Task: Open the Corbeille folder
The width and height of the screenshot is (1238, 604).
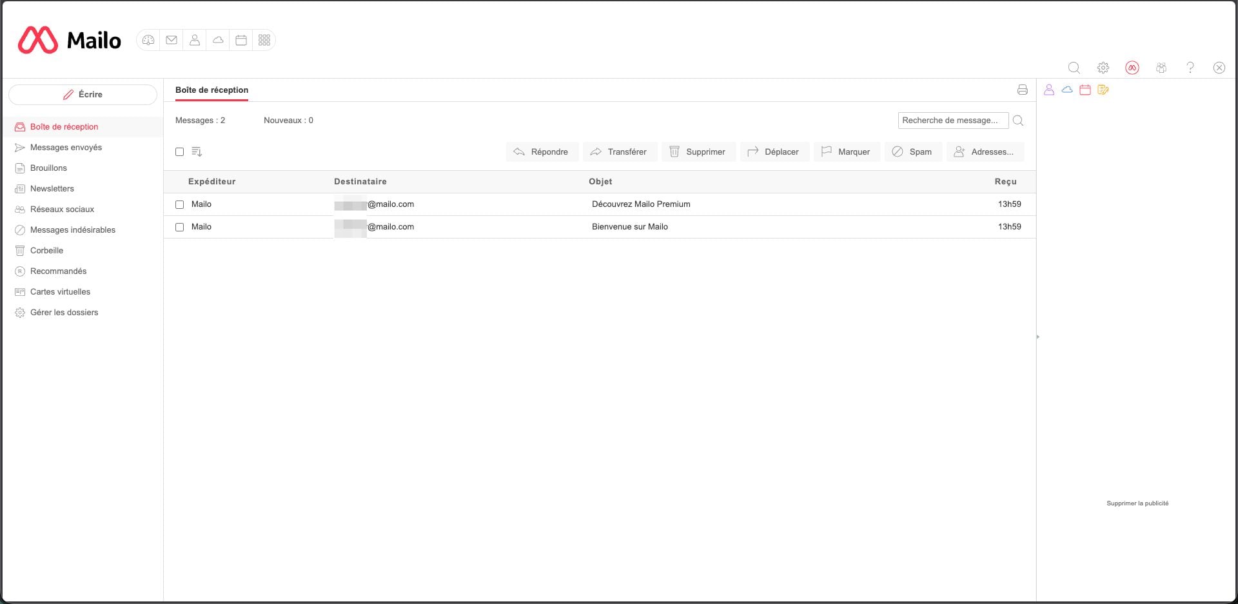Action: click(x=46, y=251)
